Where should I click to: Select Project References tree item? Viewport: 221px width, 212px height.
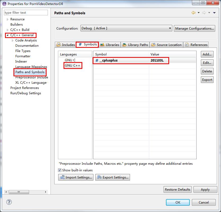click(x=25, y=88)
